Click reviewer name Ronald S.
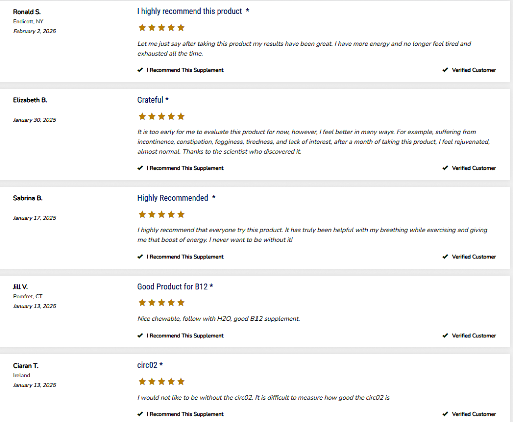513x422 pixels. pos(27,12)
